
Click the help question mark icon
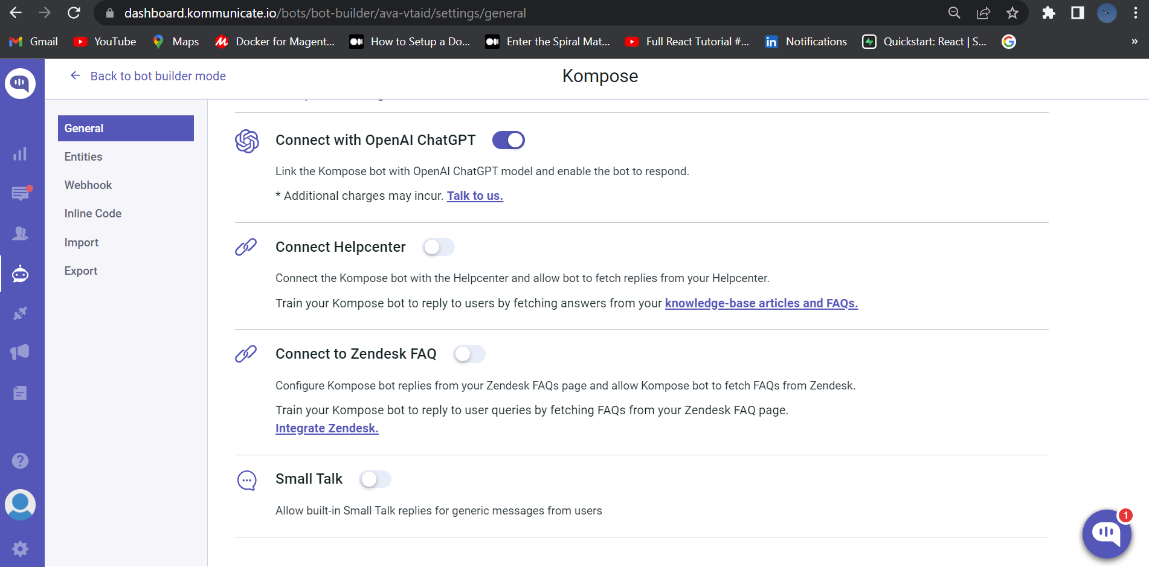click(x=20, y=461)
